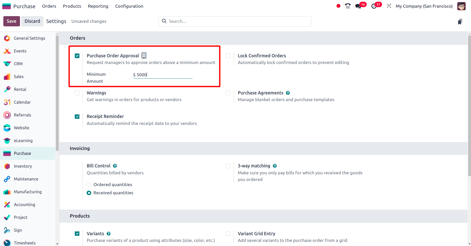Focus the settings Search box
471x246 pixels.
(235, 21)
